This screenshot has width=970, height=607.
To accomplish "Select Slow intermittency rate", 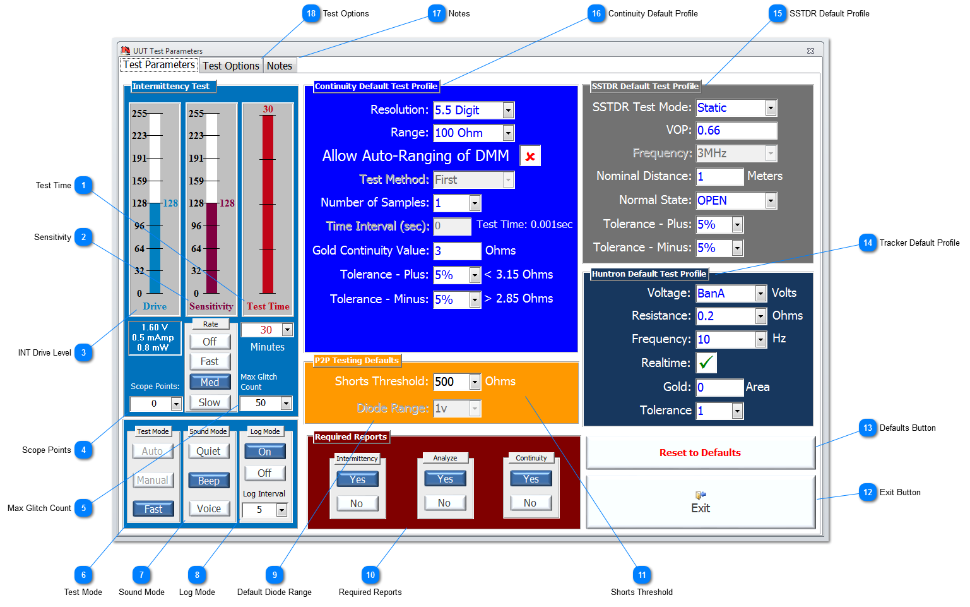I will tap(210, 402).
